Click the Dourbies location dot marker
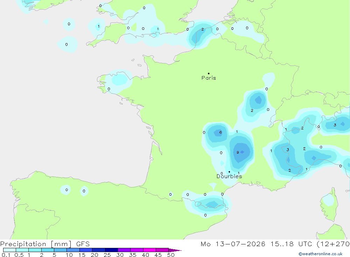350x257 pixels. click(229, 172)
